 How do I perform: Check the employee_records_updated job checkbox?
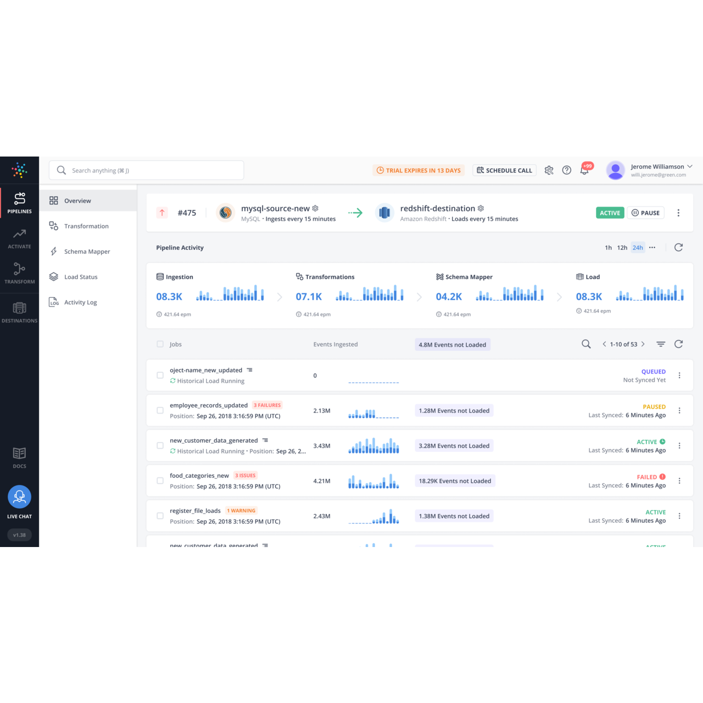click(160, 410)
